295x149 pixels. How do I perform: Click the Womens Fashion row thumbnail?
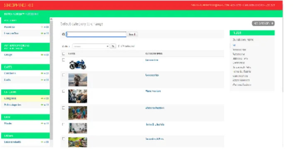(x=78, y=113)
